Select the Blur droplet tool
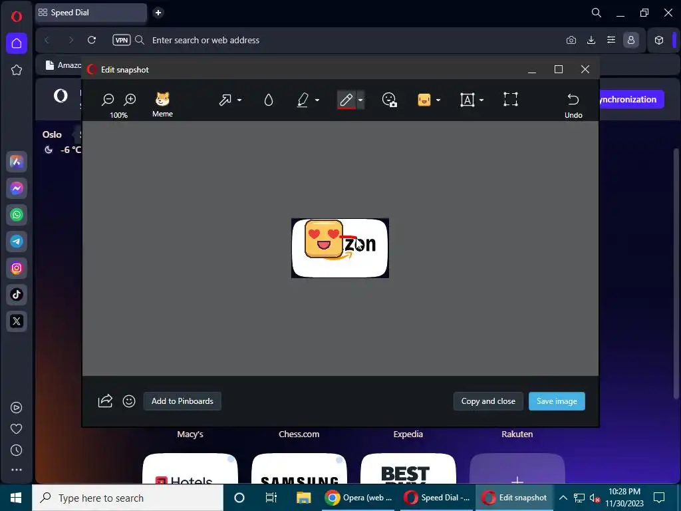The height and width of the screenshot is (511, 681). click(x=269, y=100)
